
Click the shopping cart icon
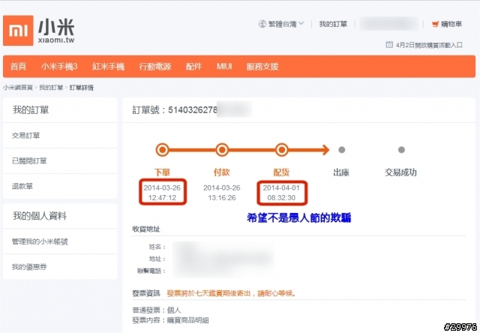[x=435, y=24]
